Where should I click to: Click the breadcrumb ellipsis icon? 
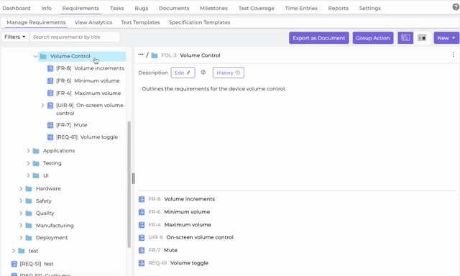pyautogui.click(x=141, y=55)
